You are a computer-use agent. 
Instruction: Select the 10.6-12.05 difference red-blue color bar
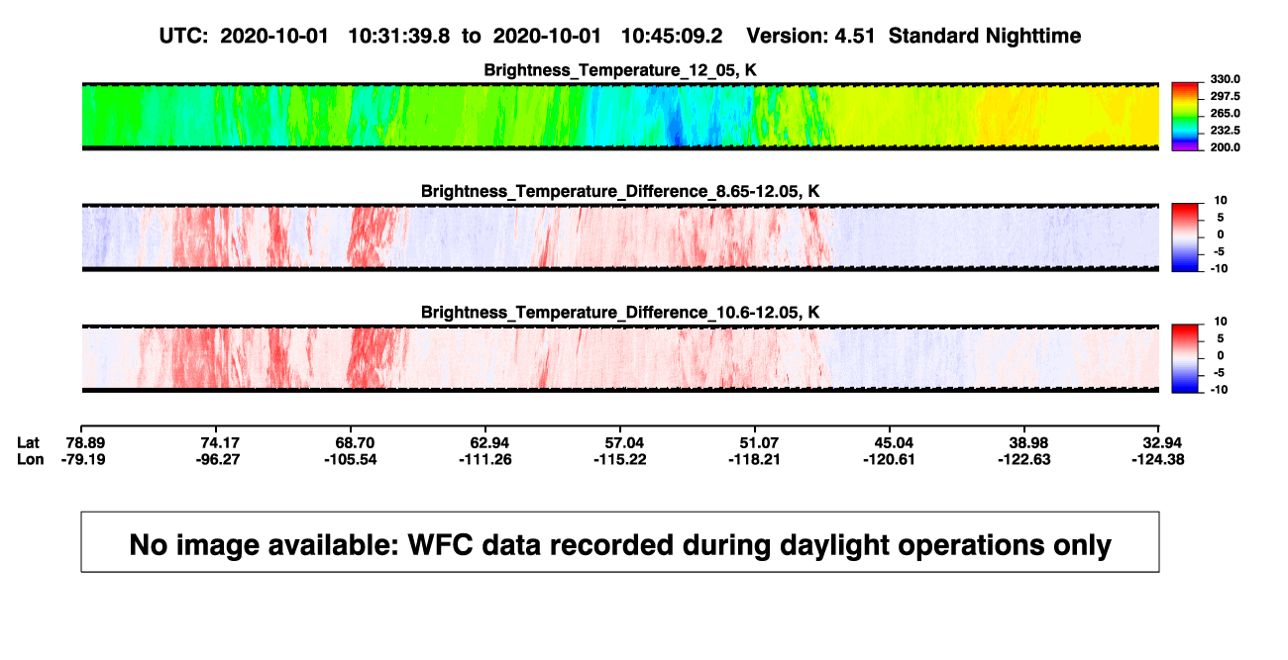[x=1186, y=357]
